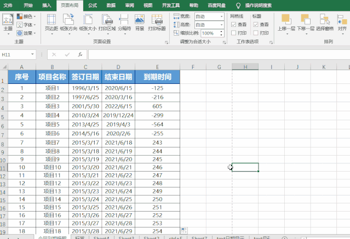
Task: Open the 页面设置 dialog launcher
Action: [167, 42]
